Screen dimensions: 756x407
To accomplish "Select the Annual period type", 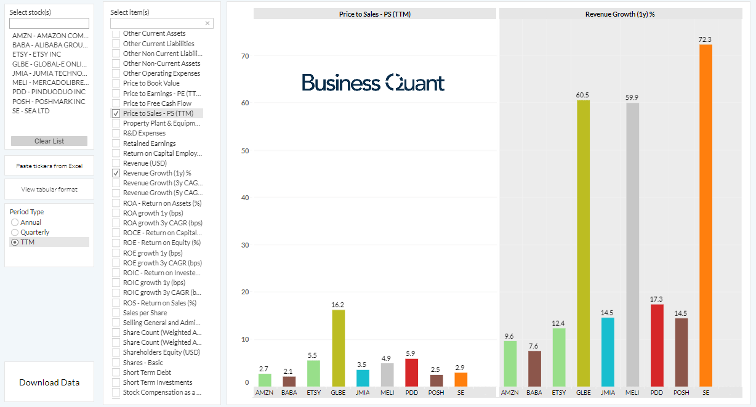I will pyautogui.click(x=15, y=222).
